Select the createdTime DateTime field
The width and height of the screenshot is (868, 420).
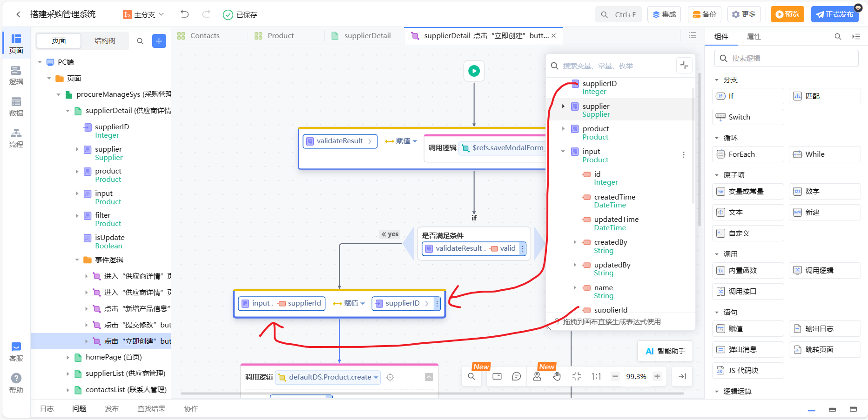point(615,201)
